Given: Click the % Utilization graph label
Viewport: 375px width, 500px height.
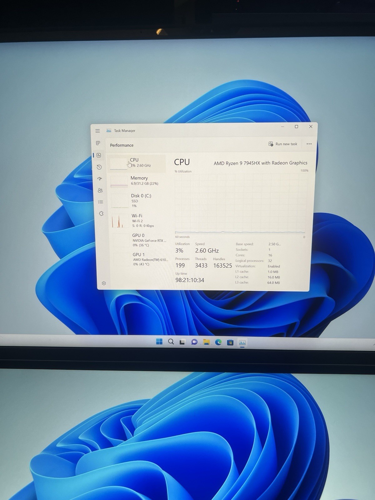Looking at the screenshot, I should (183, 171).
